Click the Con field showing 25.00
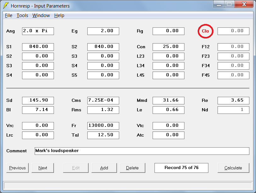The width and height of the screenshot is (256, 193). [168, 47]
